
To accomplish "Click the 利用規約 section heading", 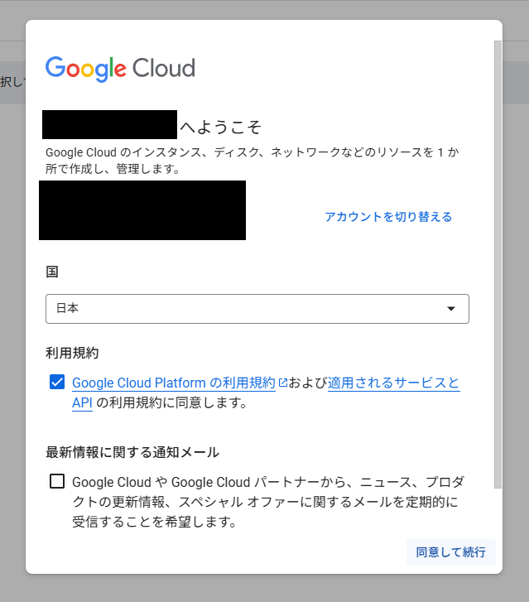I will (x=72, y=353).
